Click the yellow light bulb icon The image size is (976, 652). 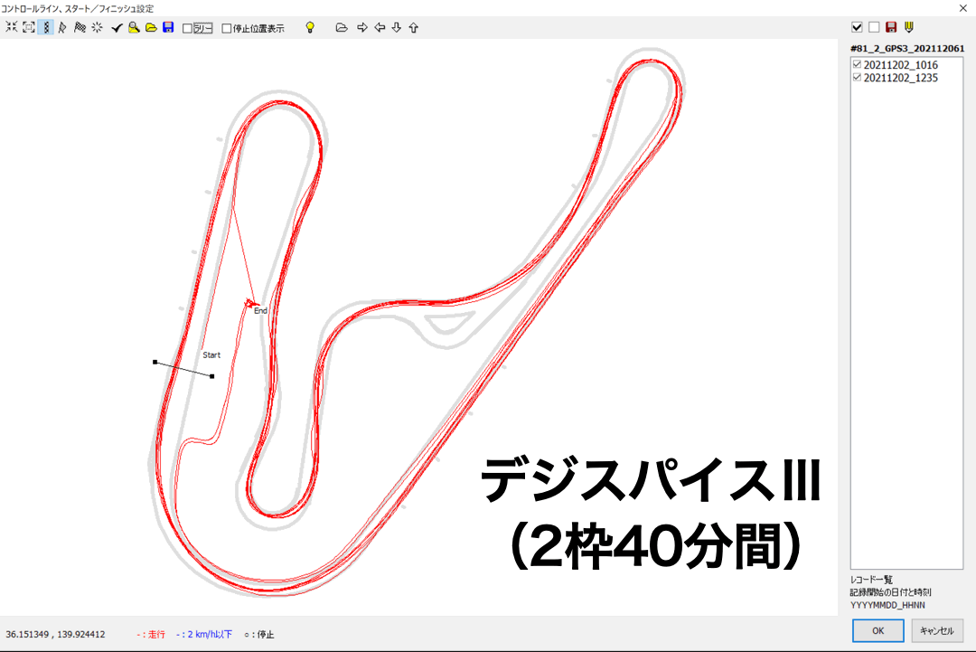(310, 28)
